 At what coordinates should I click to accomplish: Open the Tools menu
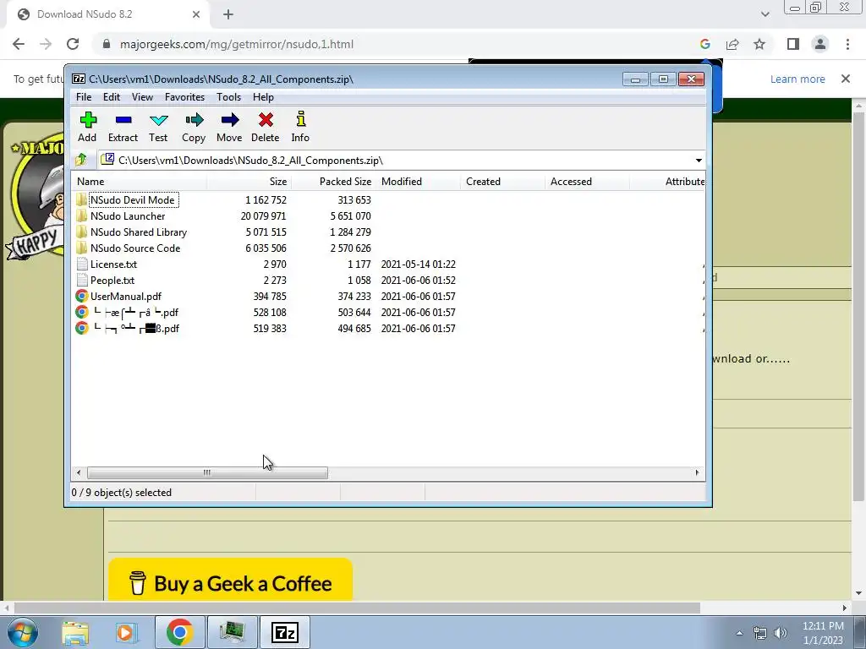(228, 97)
